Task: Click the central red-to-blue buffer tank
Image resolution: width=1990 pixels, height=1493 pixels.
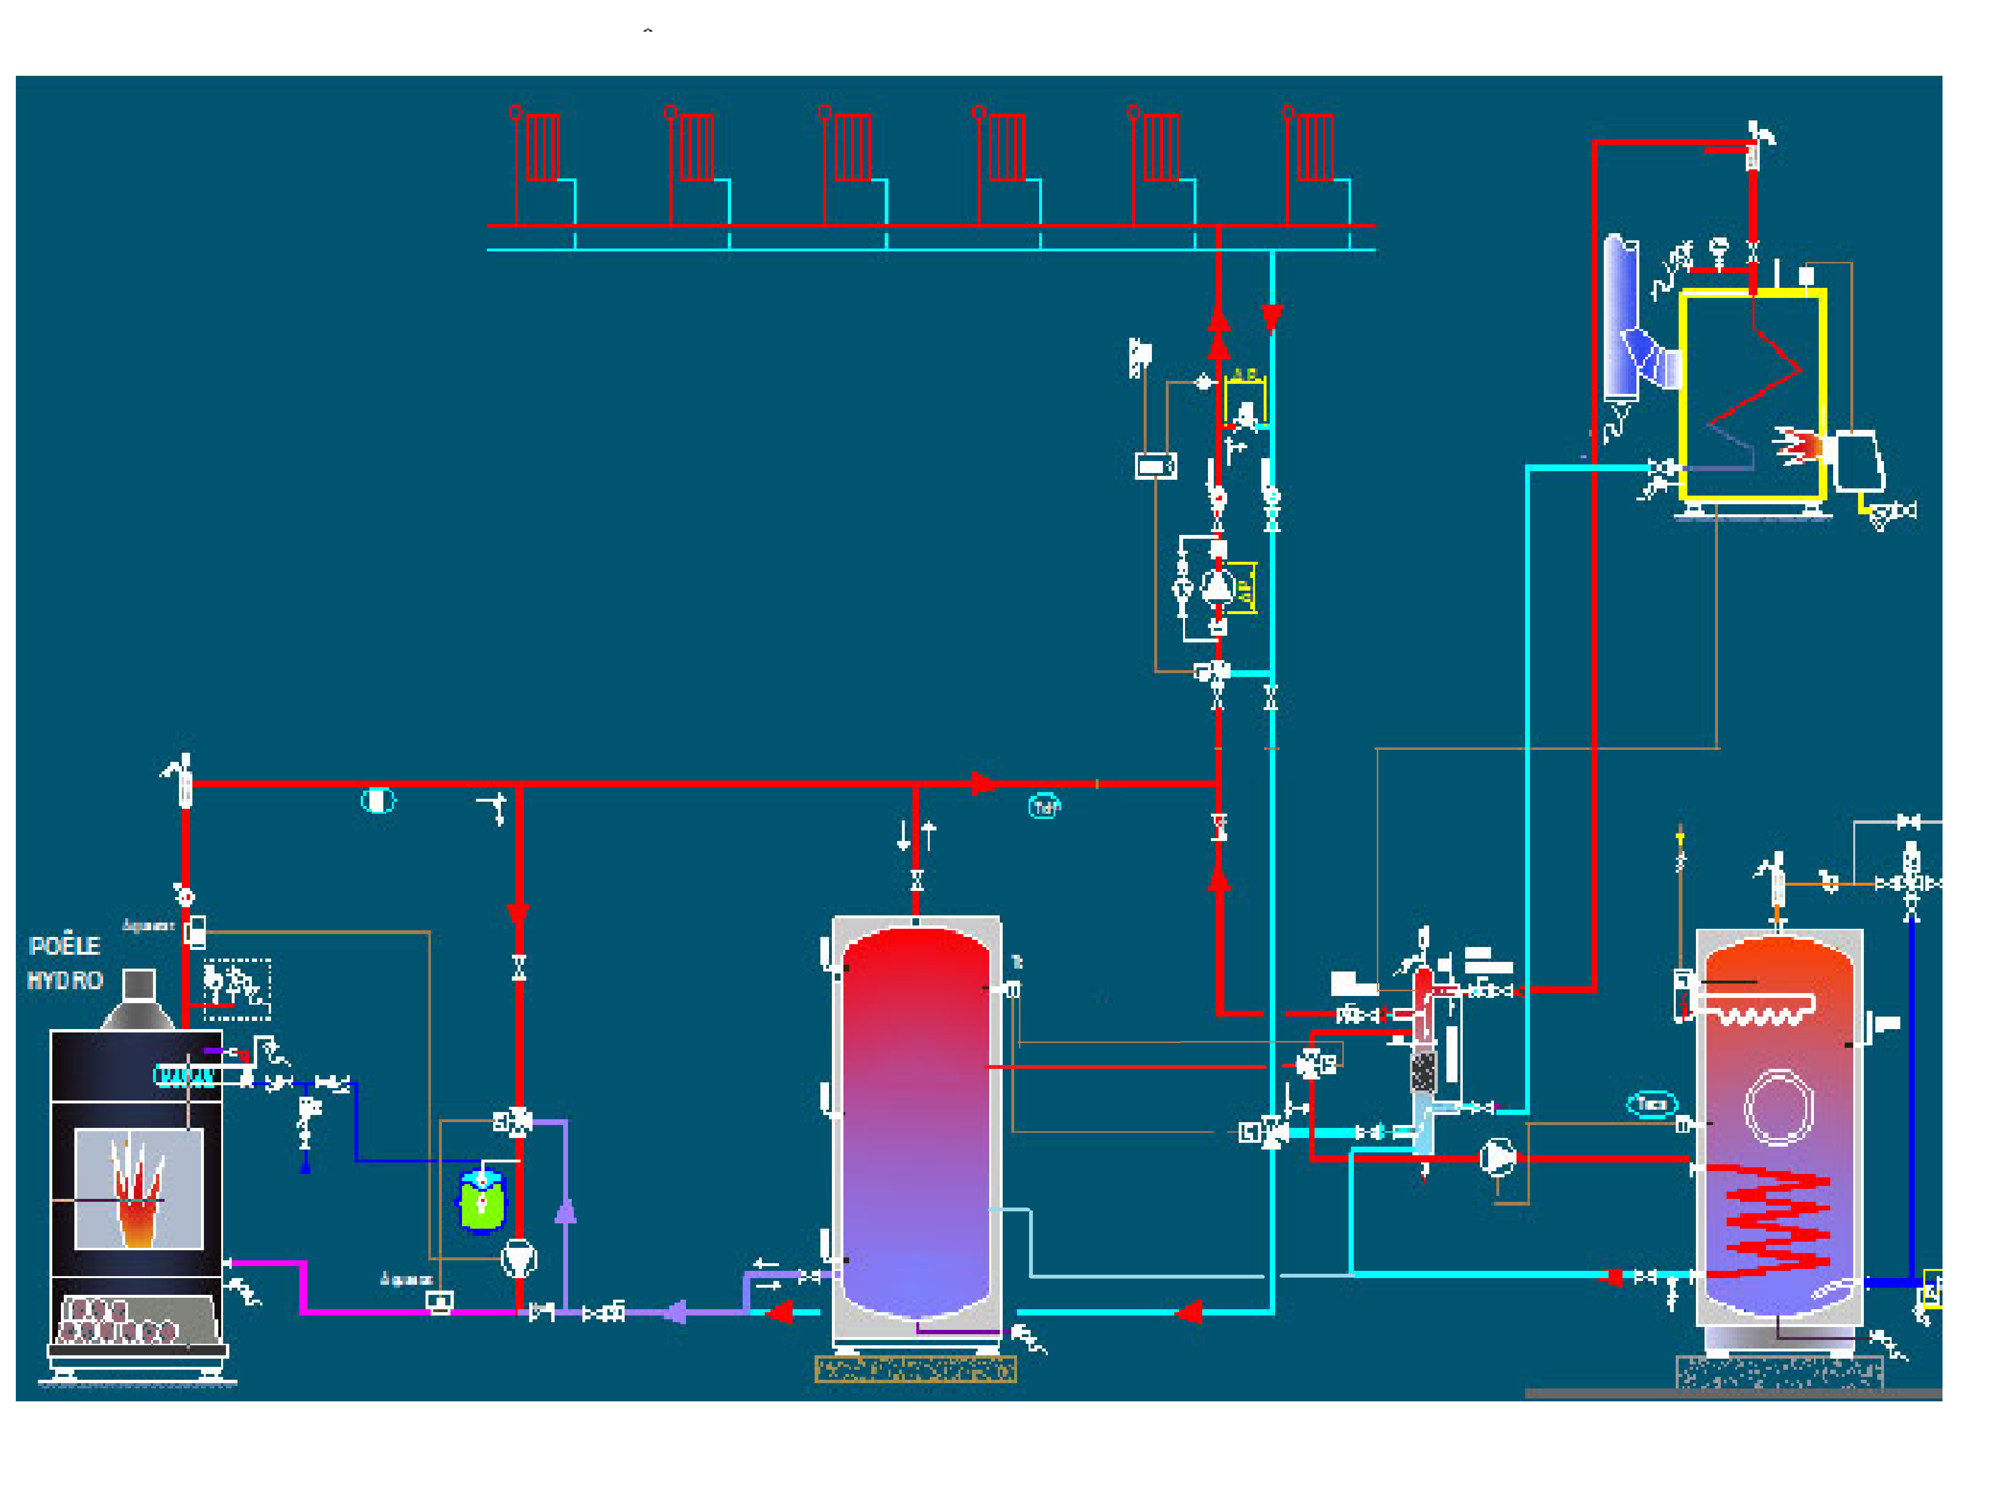Action: 916,1124
